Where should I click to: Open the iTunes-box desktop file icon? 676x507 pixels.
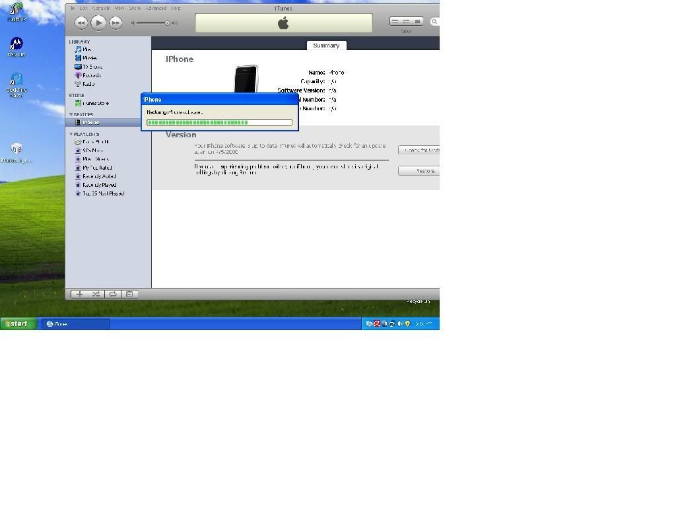pyautogui.click(x=17, y=153)
